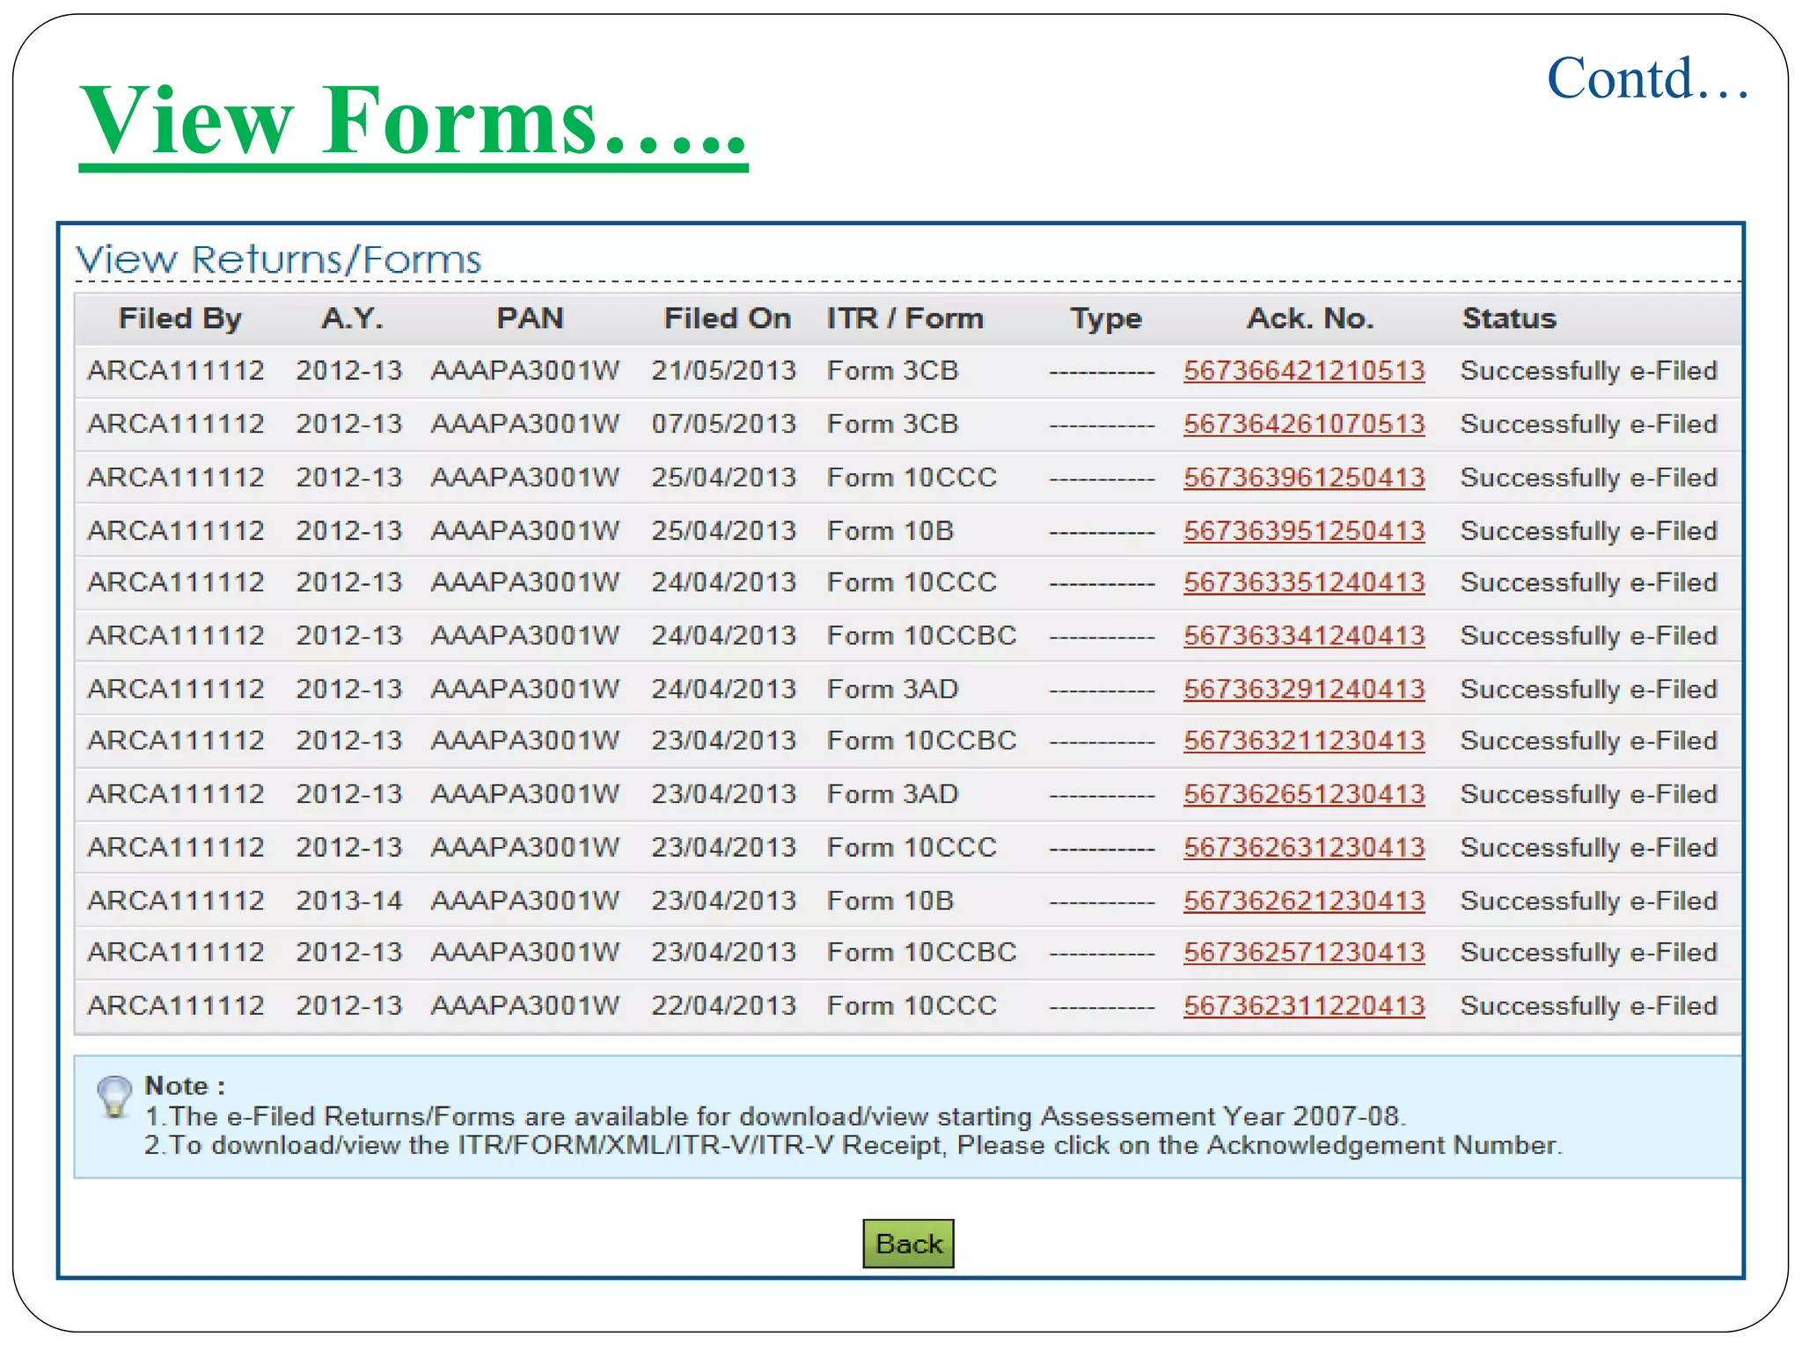Click the A.Y. column header
This screenshot has width=1802, height=1351.
pos(352,318)
